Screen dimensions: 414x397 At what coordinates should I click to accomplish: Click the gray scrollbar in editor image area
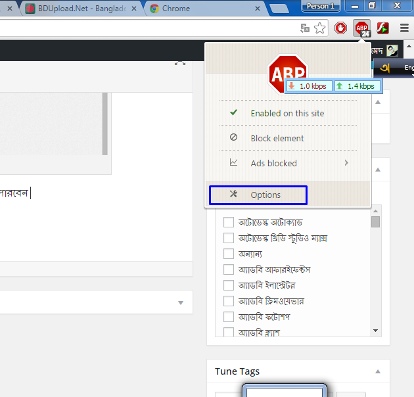(105, 124)
